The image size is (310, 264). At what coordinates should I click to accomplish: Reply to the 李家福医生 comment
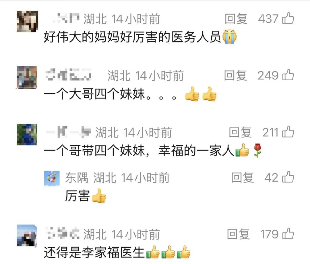tap(238, 234)
